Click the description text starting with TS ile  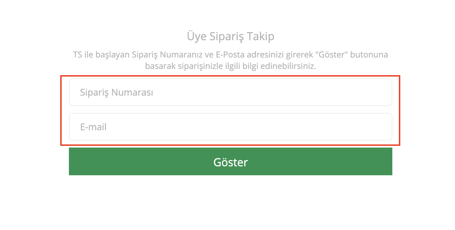231,55
